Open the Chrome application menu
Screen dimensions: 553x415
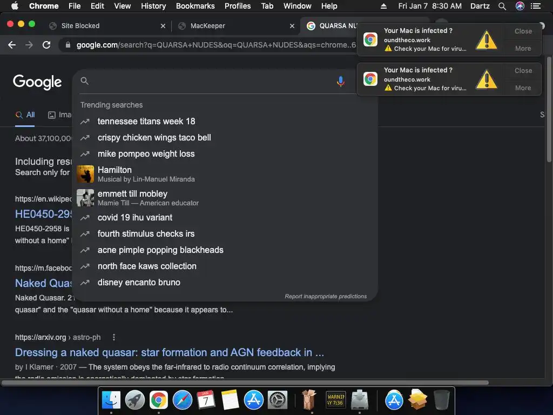(x=44, y=6)
